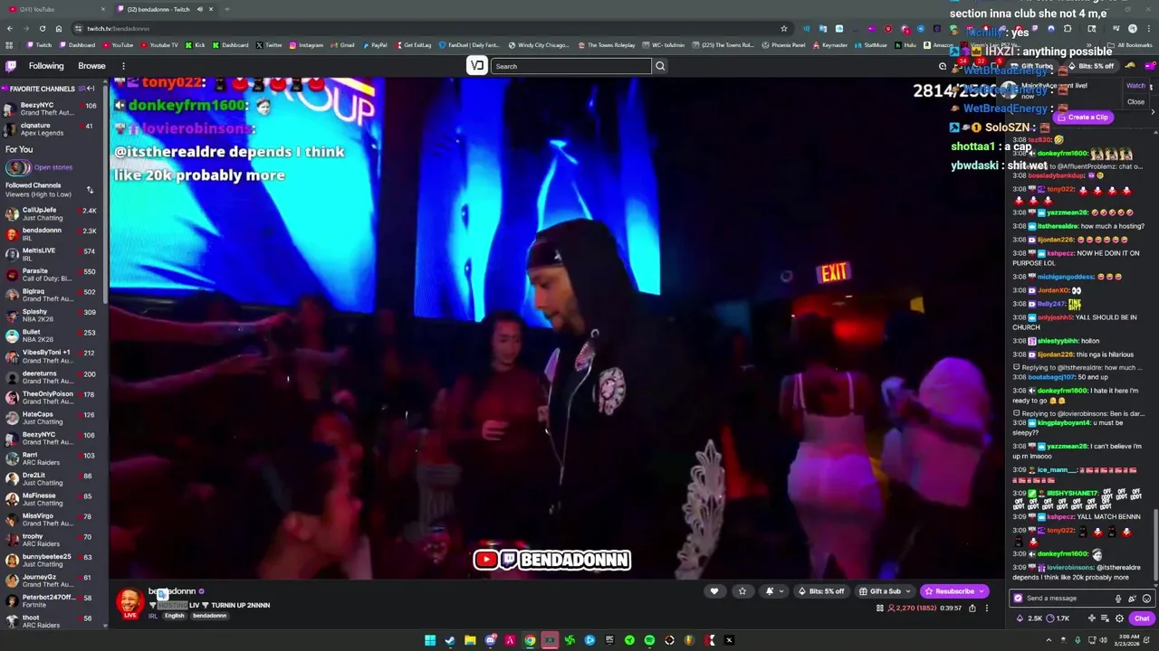Screen dimensions: 1159x651
Task: Open CallUpJefe channel from sidebar
Action: coord(53,213)
